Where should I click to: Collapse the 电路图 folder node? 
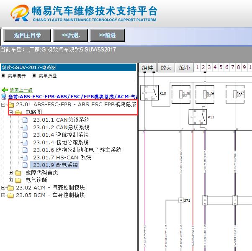click(x=10, y=112)
